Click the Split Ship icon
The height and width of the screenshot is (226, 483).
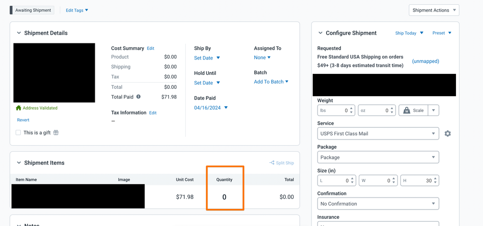tap(272, 163)
